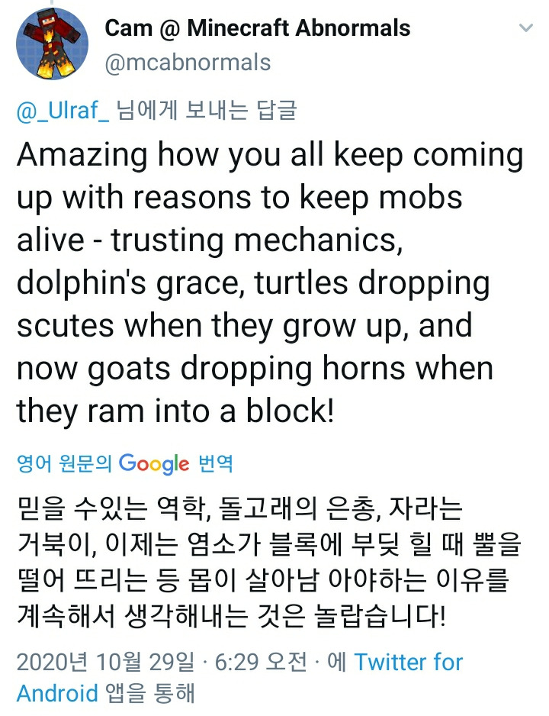Click the 'Android' source link text

(57, 693)
